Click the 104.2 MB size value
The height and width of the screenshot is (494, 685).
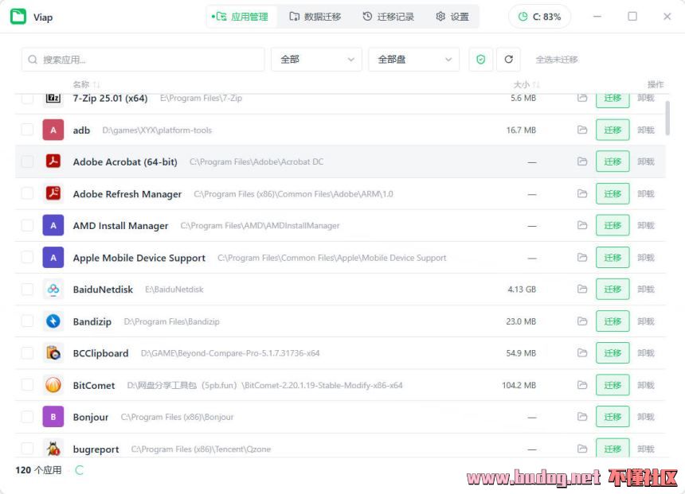(x=519, y=385)
